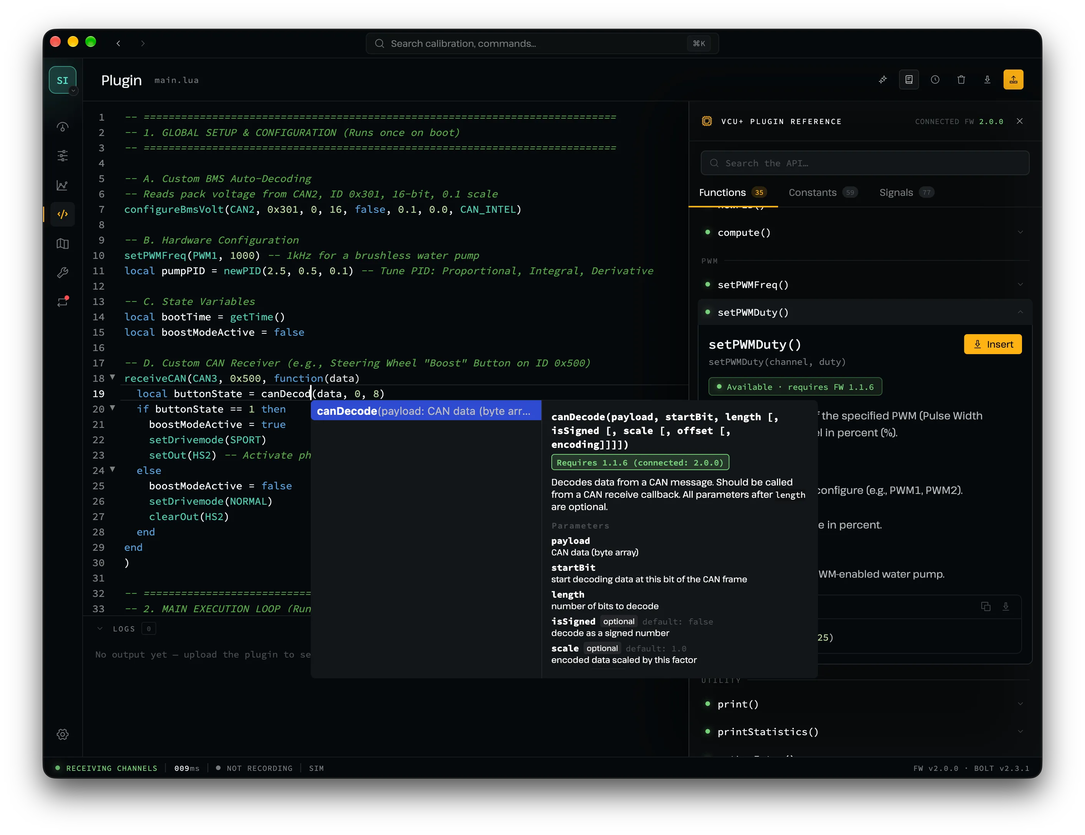Switch to the Functions tab

tap(733, 193)
